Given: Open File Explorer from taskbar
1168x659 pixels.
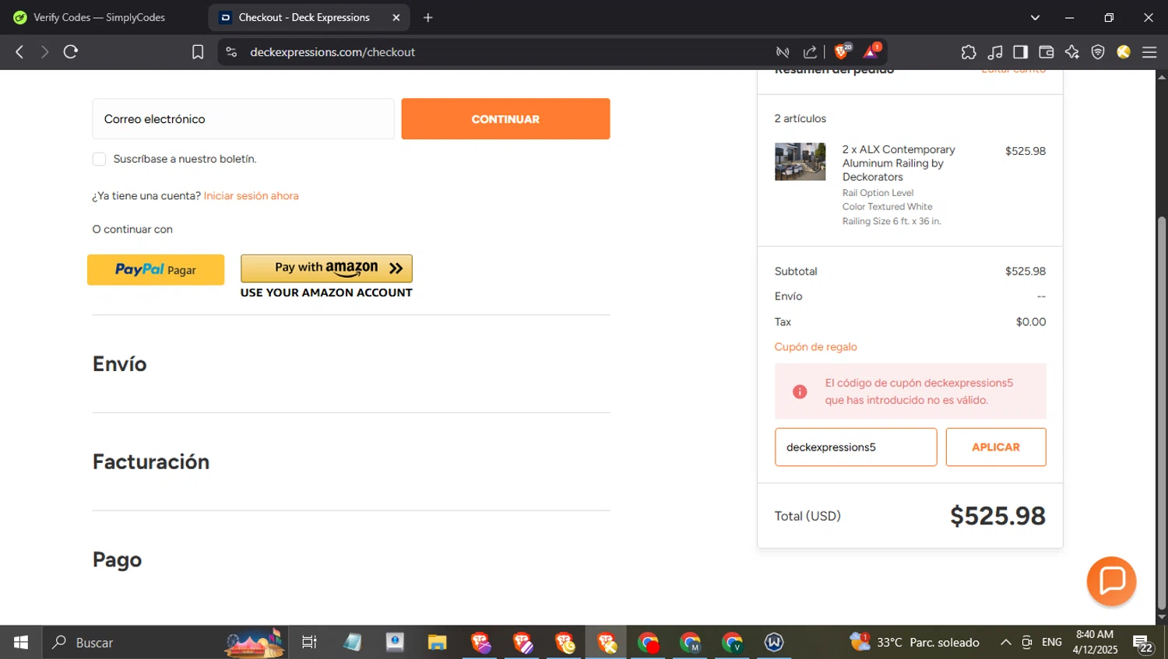Looking at the screenshot, I should [x=437, y=643].
